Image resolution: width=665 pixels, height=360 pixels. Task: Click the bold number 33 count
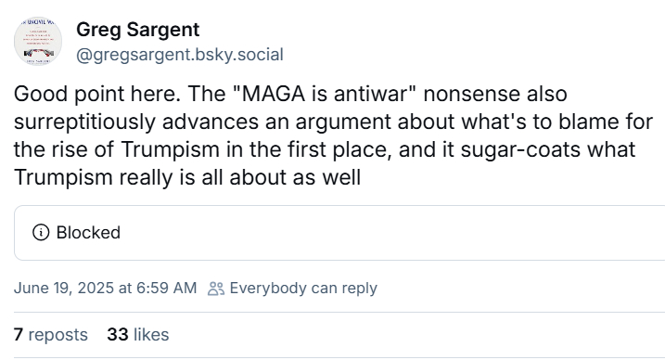tap(118, 335)
